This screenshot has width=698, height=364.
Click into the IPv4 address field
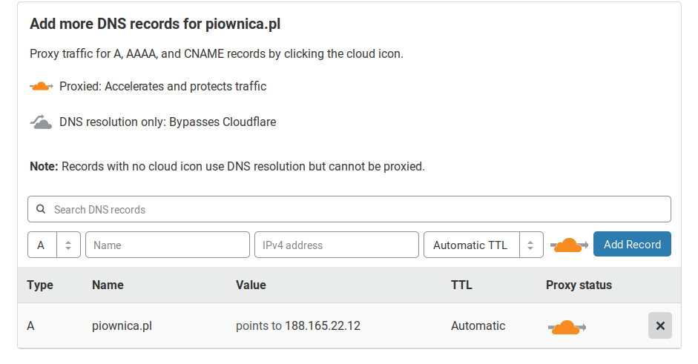click(x=337, y=245)
